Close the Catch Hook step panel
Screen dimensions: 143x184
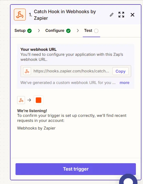pos(132,15)
